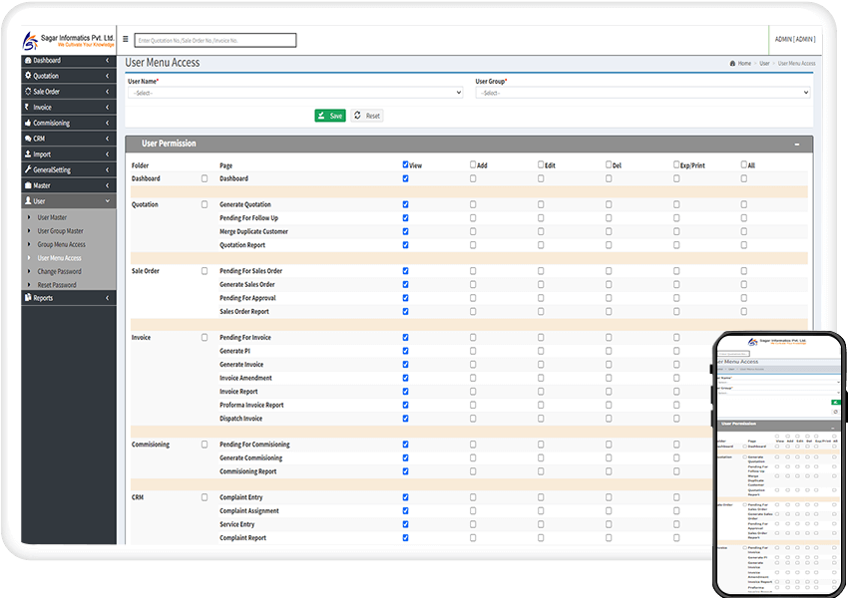Open the Quotation menu
The image size is (848, 598).
click(69, 76)
